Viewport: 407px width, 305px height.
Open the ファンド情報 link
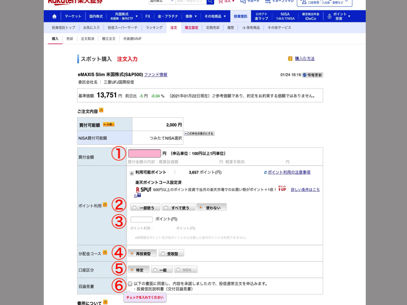[155, 75]
